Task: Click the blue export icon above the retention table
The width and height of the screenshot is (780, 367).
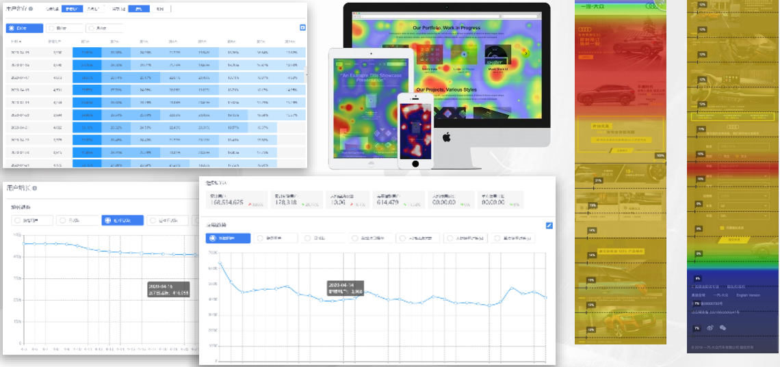Action: point(302,28)
